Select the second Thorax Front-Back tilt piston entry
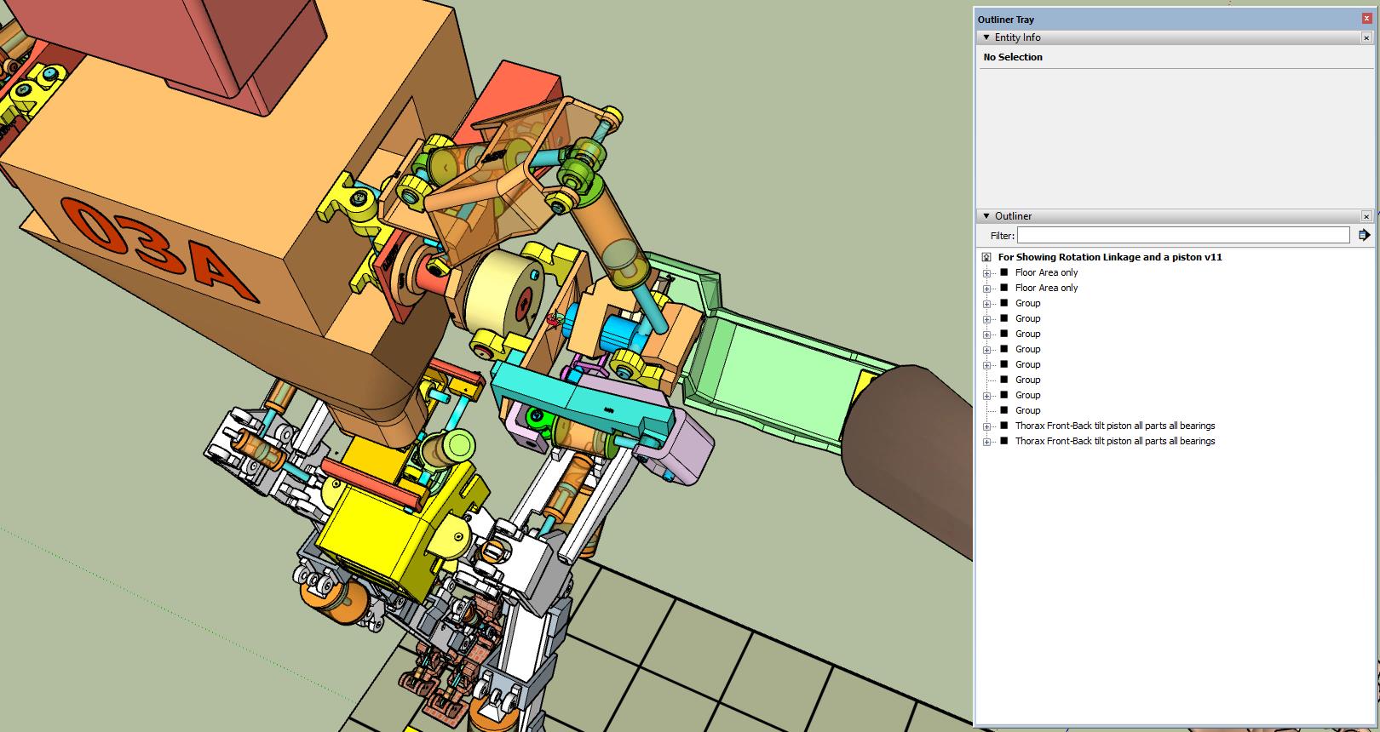Viewport: 1380px width, 732px height. (x=1114, y=441)
